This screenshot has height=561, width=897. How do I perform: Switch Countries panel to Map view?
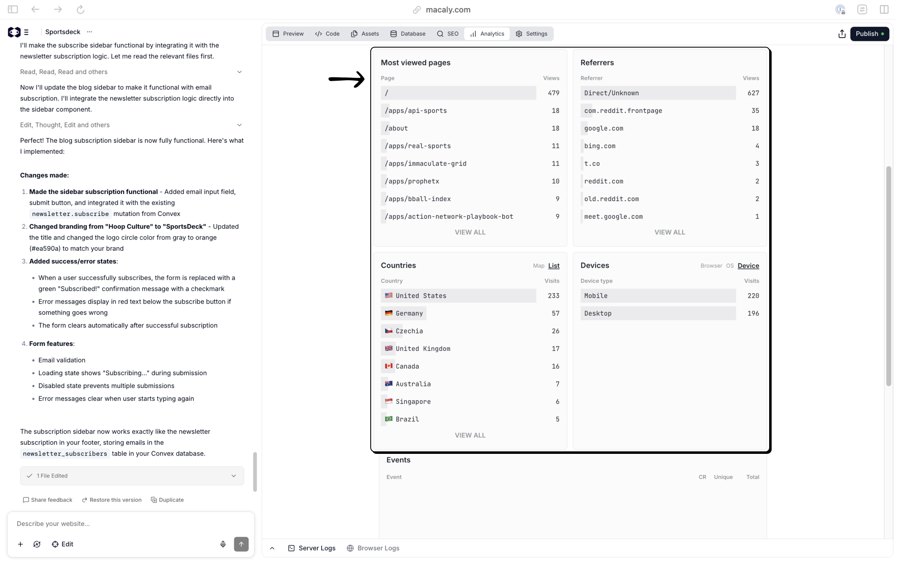(x=538, y=266)
